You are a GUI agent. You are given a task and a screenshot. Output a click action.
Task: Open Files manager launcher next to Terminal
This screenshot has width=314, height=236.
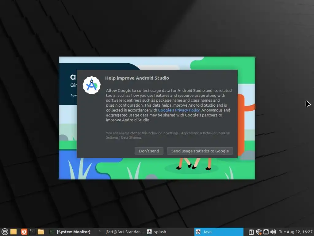(41, 232)
